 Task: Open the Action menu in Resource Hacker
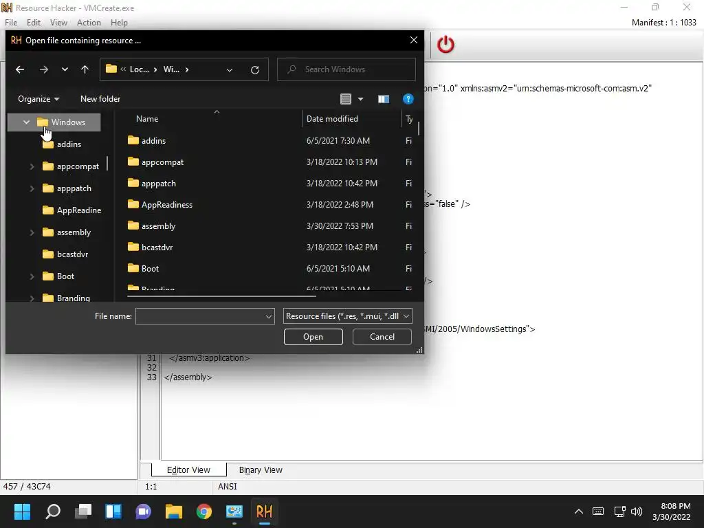coord(89,23)
